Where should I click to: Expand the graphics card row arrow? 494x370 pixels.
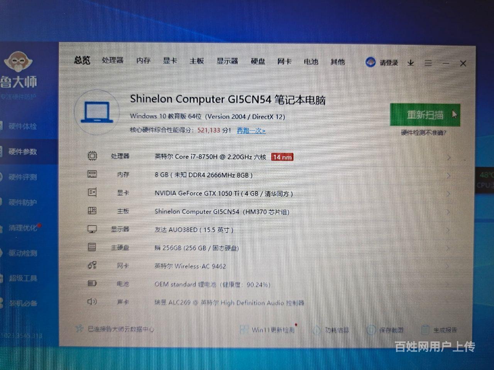(x=448, y=194)
